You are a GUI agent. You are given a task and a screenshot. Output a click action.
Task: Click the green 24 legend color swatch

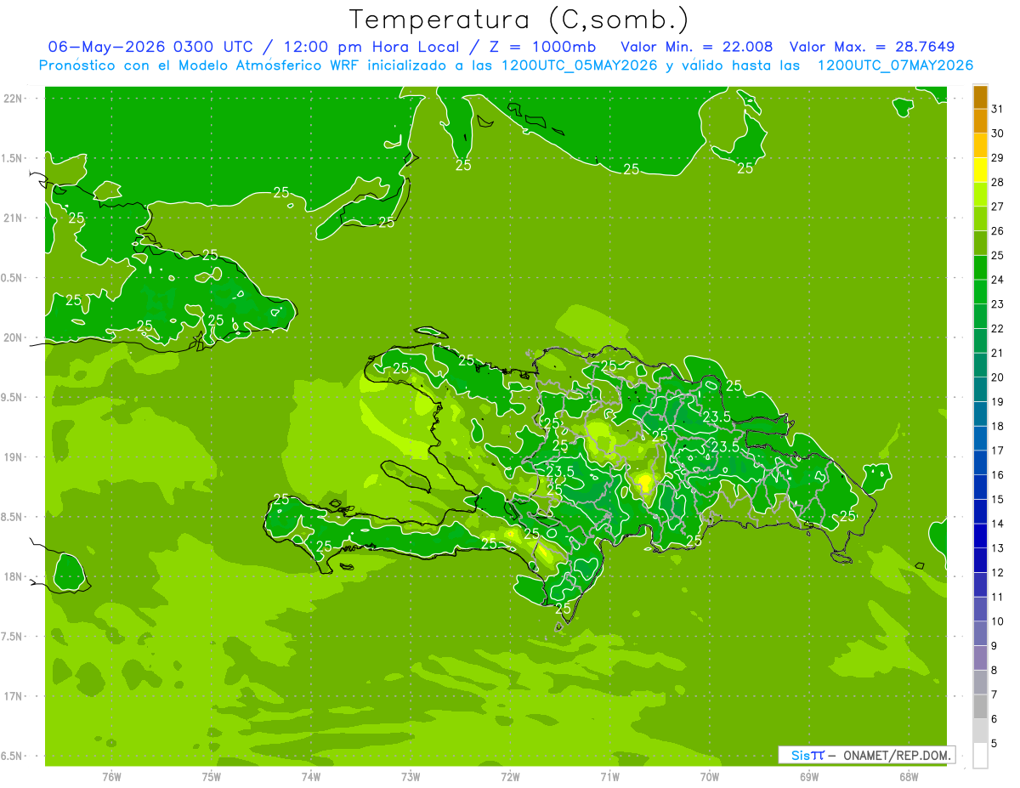point(980,268)
